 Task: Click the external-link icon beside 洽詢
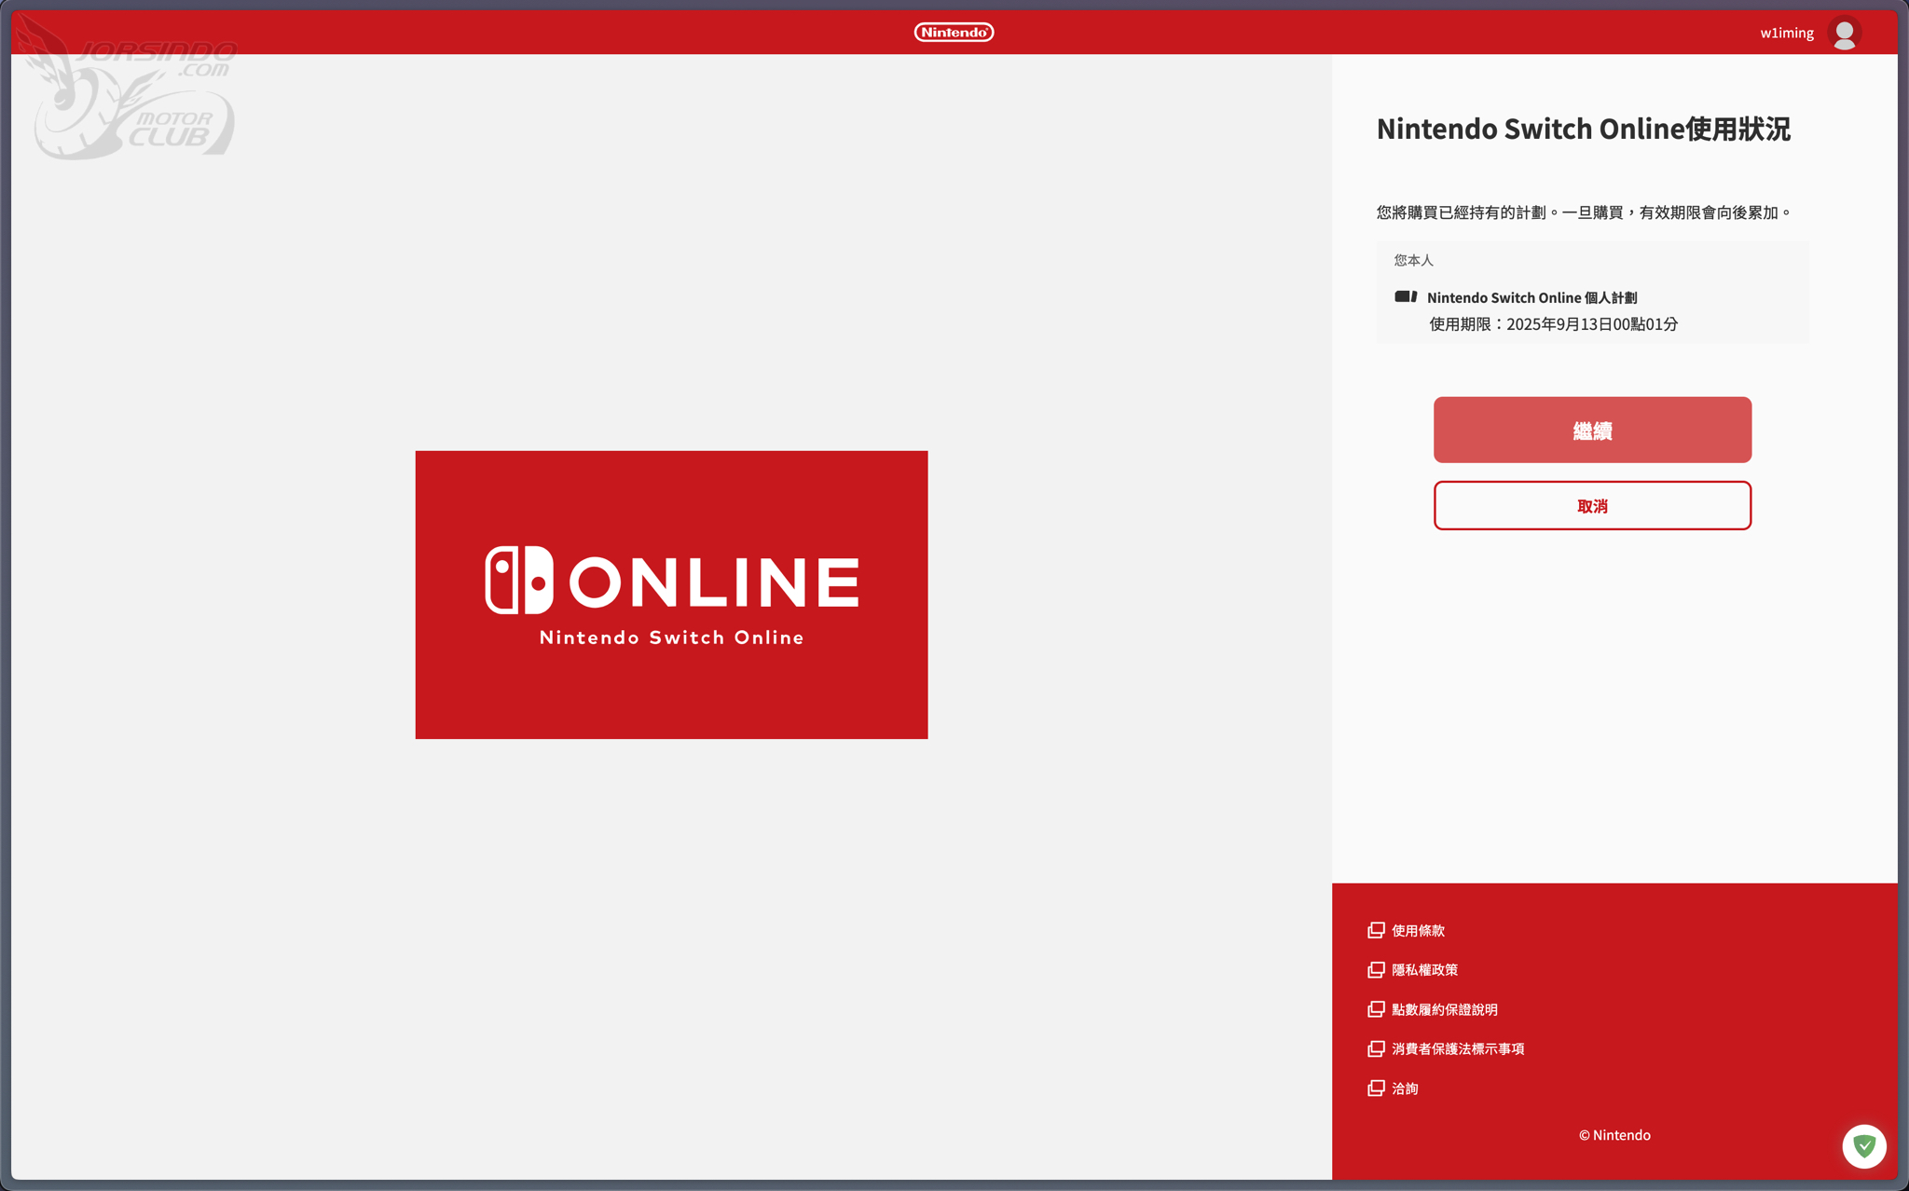(x=1376, y=1088)
